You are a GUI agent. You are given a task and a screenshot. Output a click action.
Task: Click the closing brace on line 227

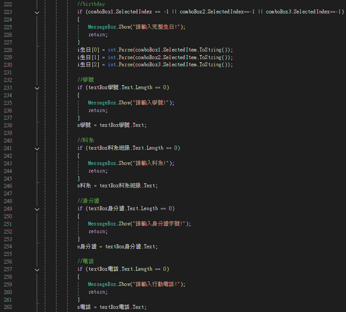point(79,42)
